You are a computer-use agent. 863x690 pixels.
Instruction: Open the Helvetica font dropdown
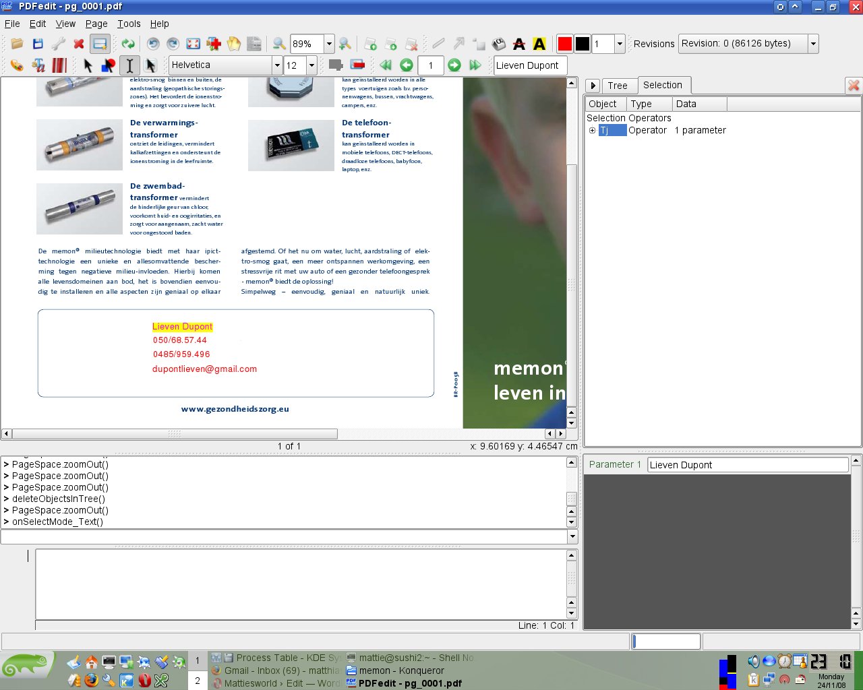(276, 65)
